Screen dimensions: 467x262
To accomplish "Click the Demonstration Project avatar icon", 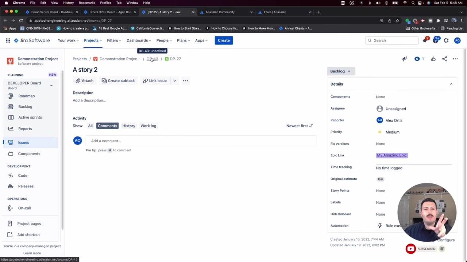I will pyautogui.click(x=10, y=61).
